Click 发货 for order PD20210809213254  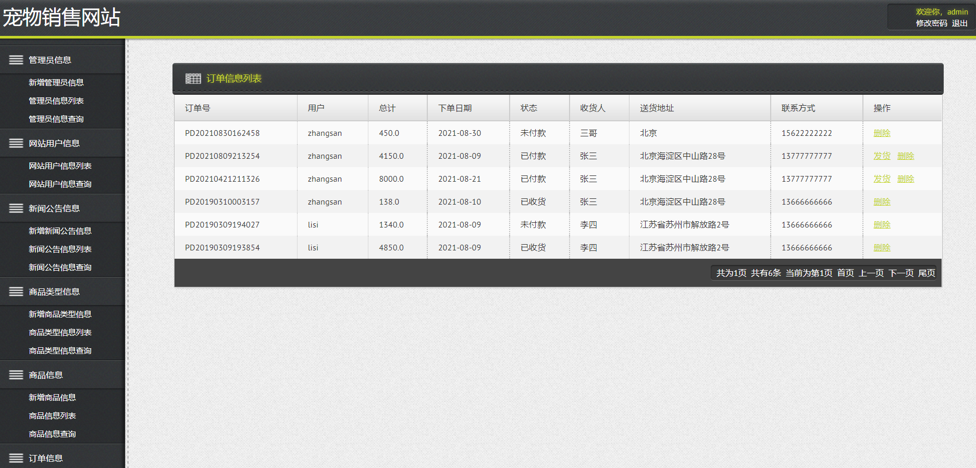pyautogui.click(x=882, y=156)
